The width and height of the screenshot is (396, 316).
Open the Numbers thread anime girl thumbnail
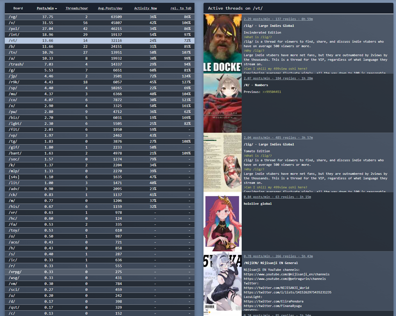pos(222,103)
